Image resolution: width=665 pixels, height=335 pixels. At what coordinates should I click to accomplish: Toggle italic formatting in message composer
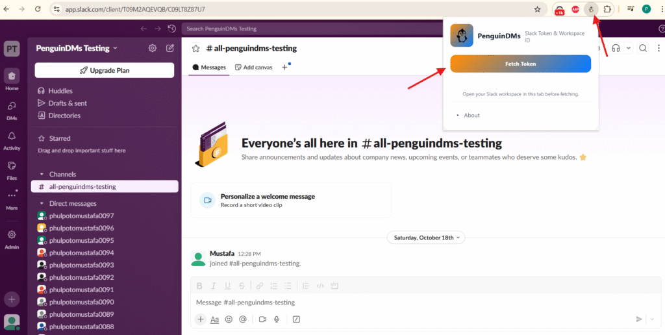coord(214,286)
